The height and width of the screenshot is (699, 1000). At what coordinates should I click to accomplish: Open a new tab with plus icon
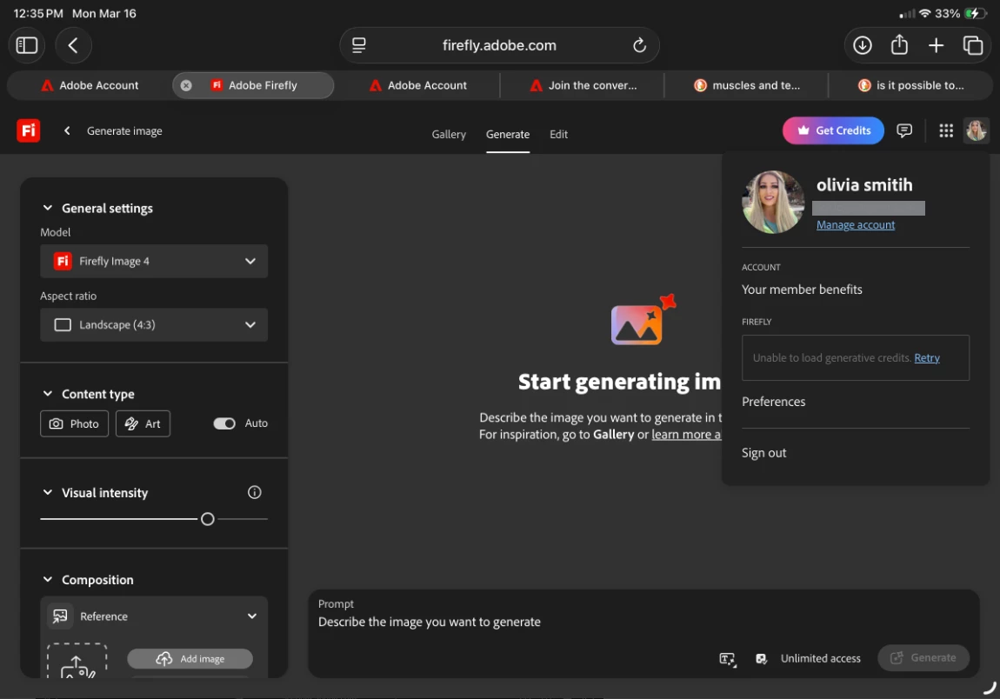936,45
